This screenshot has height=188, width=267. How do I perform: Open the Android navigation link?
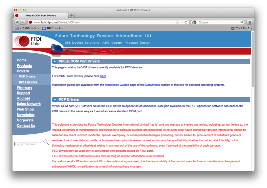[x=23, y=98]
